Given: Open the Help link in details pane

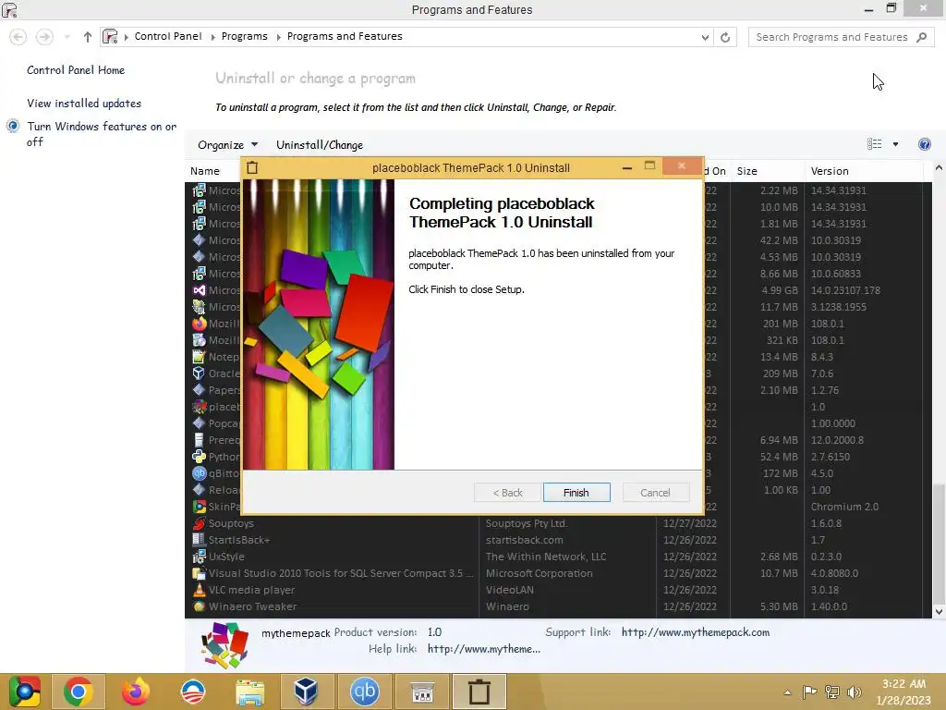Looking at the screenshot, I should pos(483,649).
